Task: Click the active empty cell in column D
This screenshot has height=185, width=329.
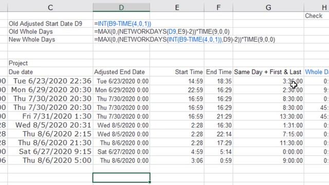Action: pyautogui.click(x=121, y=177)
